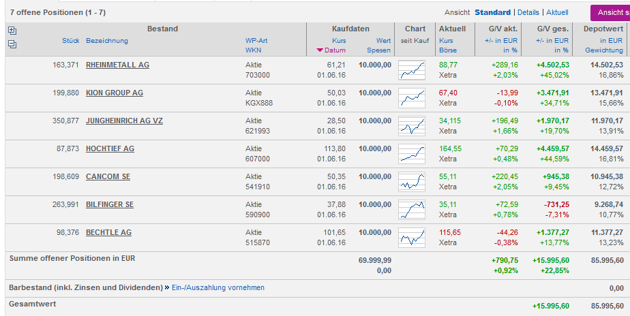Screen dimensions: 630x316
Task: Click the expand all positions plus icon
Action: 12,31
